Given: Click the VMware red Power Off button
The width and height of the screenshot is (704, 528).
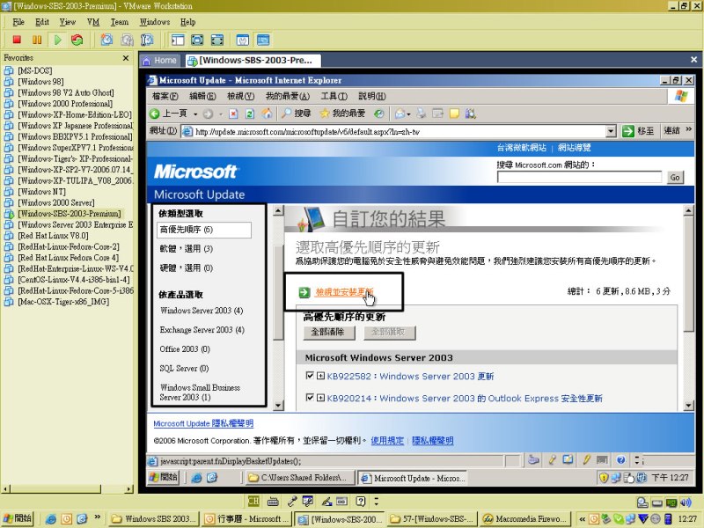Looking at the screenshot, I should (x=17, y=40).
